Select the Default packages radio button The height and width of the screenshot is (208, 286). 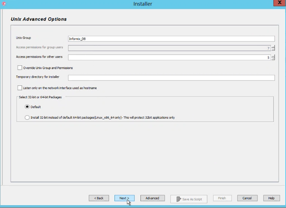click(27, 107)
